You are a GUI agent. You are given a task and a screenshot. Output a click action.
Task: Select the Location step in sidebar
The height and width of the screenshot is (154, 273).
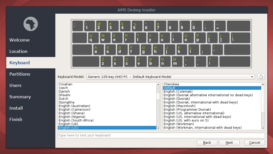tap(18, 51)
